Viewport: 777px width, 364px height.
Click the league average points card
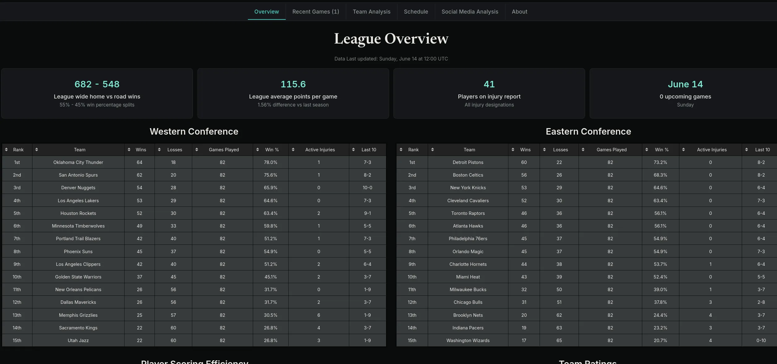point(293,93)
